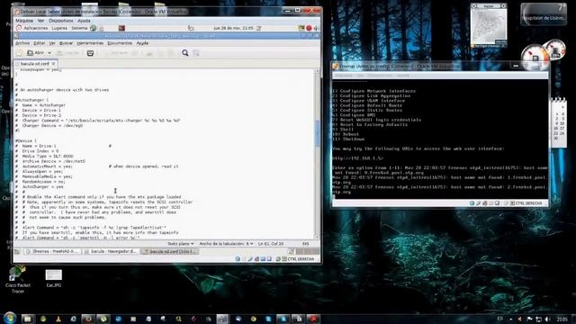
Task: Click the show desktop icon in GNOME bottom panel
Action: 17,252
